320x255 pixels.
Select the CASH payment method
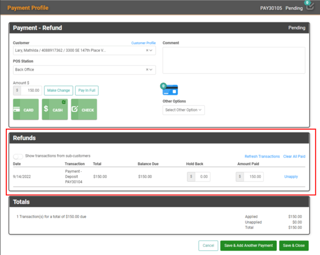click(55, 109)
